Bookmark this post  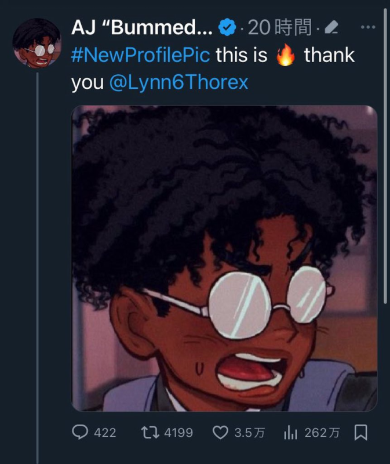coord(360,433)
